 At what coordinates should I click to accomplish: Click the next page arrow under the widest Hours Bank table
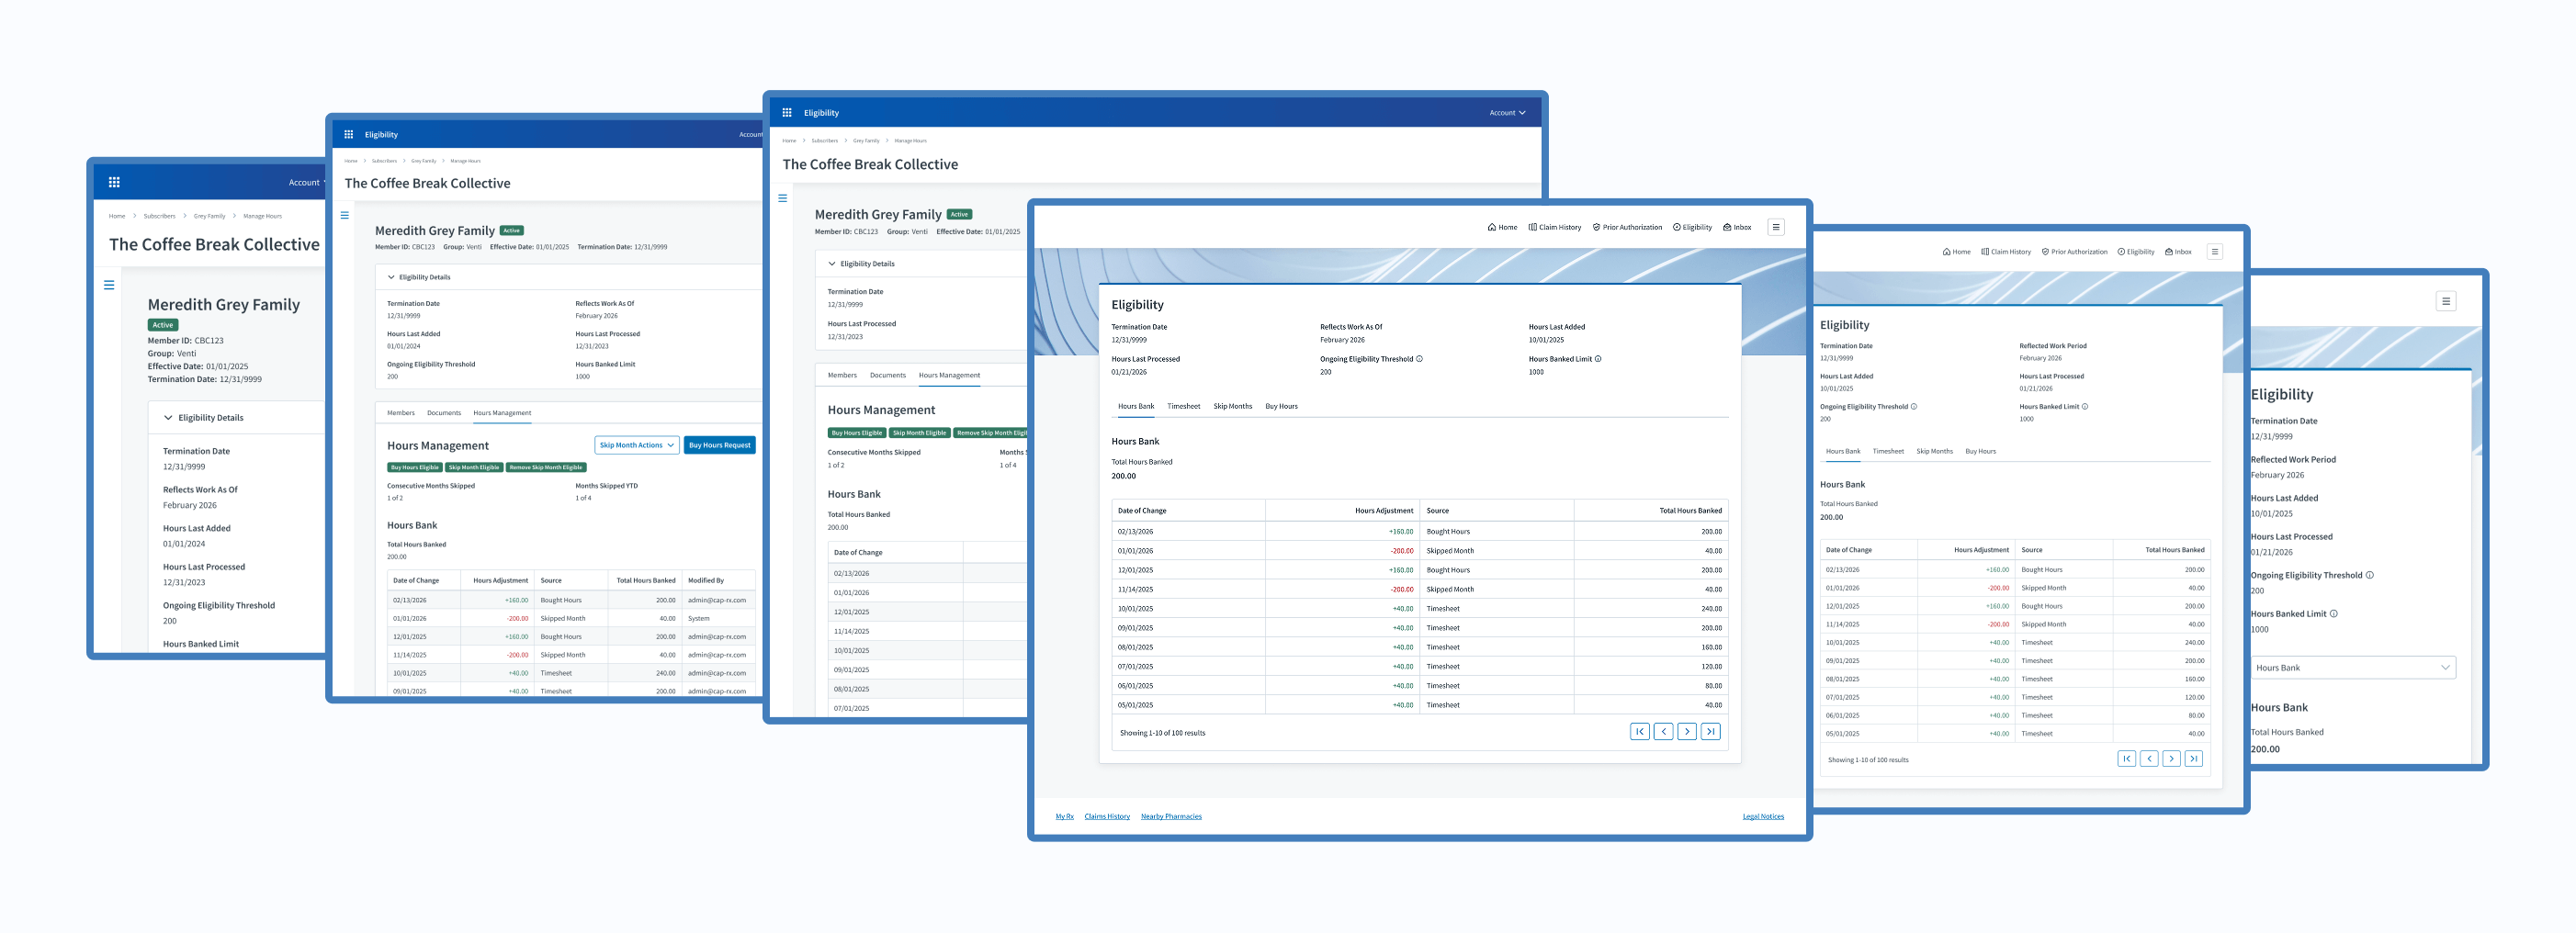coord(1686,732)
